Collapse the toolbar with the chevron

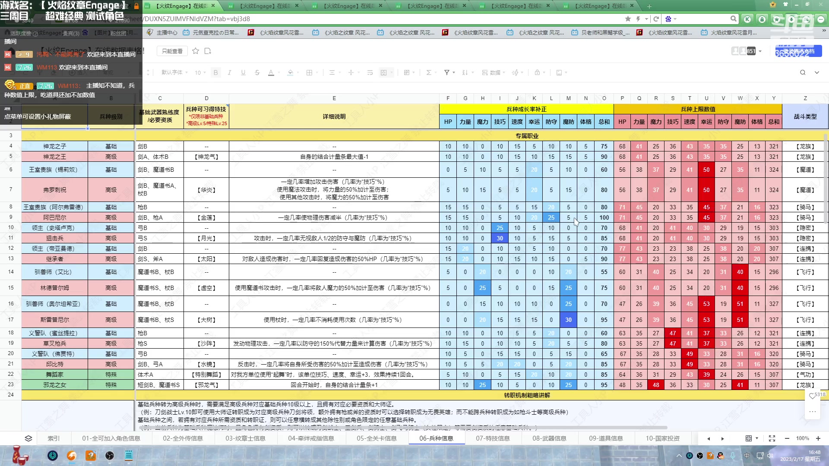point(817,72)
